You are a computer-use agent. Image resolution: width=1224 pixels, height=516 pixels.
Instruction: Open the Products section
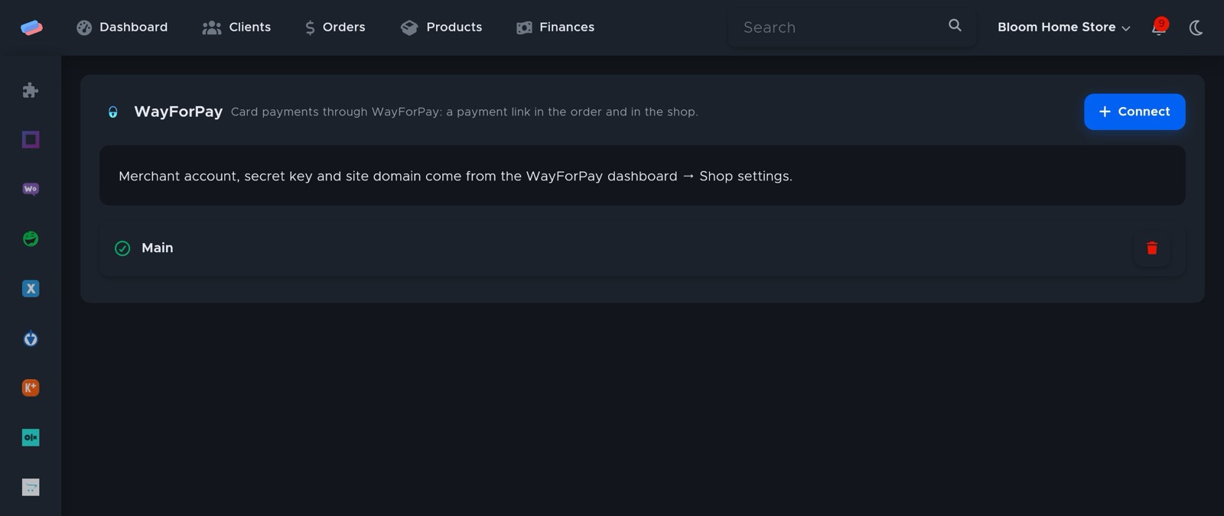pos(441,28)
